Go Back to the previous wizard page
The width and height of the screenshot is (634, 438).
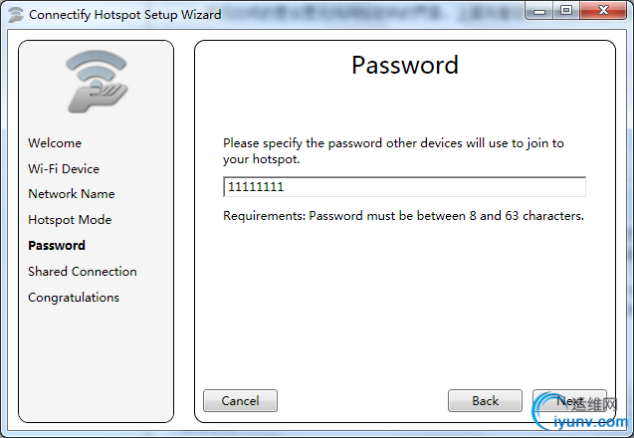(x=486, y=401)
